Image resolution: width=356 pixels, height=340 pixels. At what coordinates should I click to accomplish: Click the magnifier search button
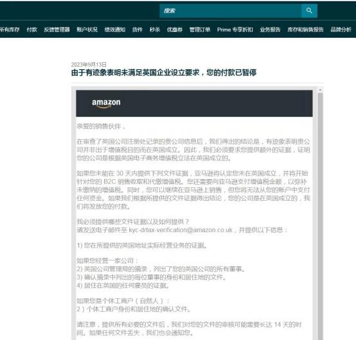(309, 10)
